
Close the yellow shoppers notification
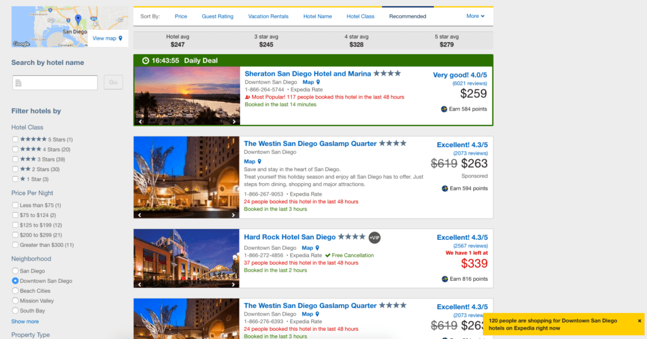(x=639, y=321)
